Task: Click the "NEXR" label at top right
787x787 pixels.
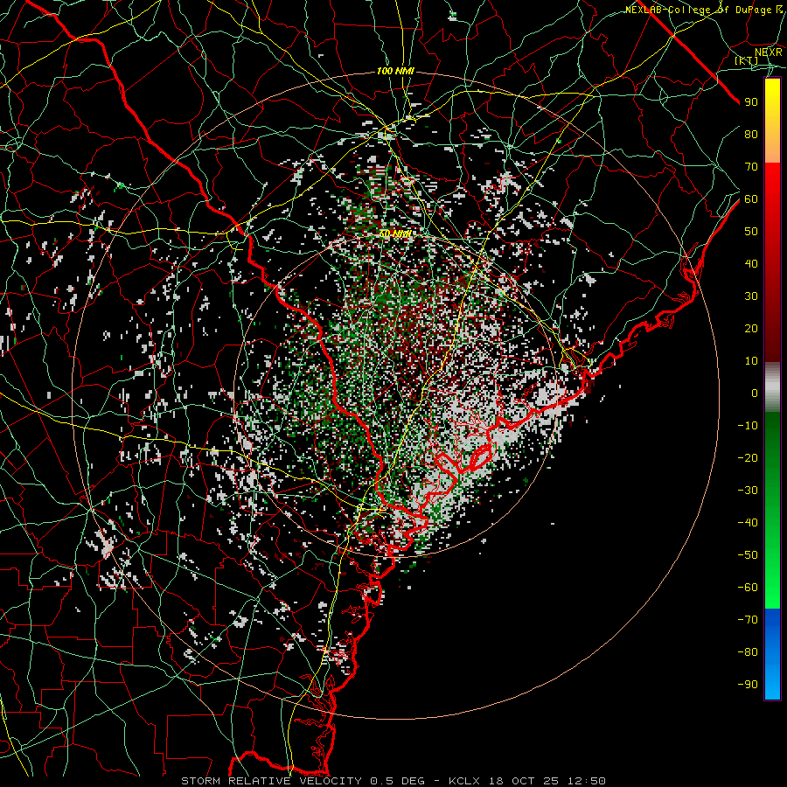Action: 769,52
